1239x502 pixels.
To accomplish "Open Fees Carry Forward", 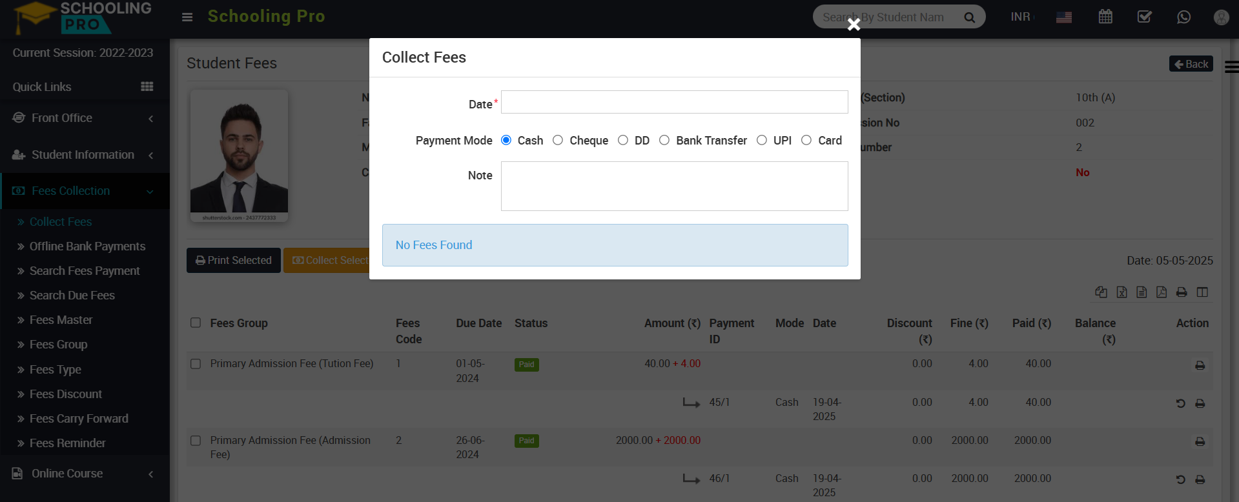I will [x=79, y=419].
